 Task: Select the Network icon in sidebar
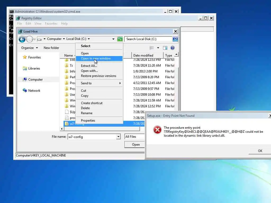[25, 90]
